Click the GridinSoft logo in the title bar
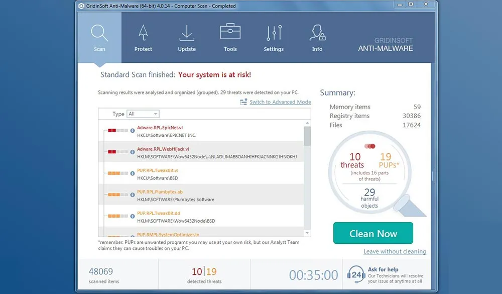 (81, 6)
